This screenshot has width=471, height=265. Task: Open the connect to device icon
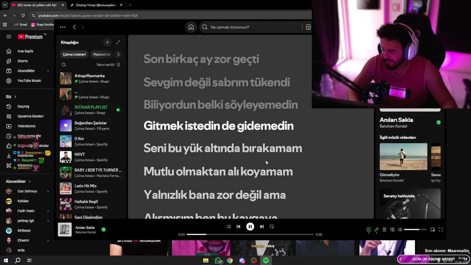pos(392,230)
